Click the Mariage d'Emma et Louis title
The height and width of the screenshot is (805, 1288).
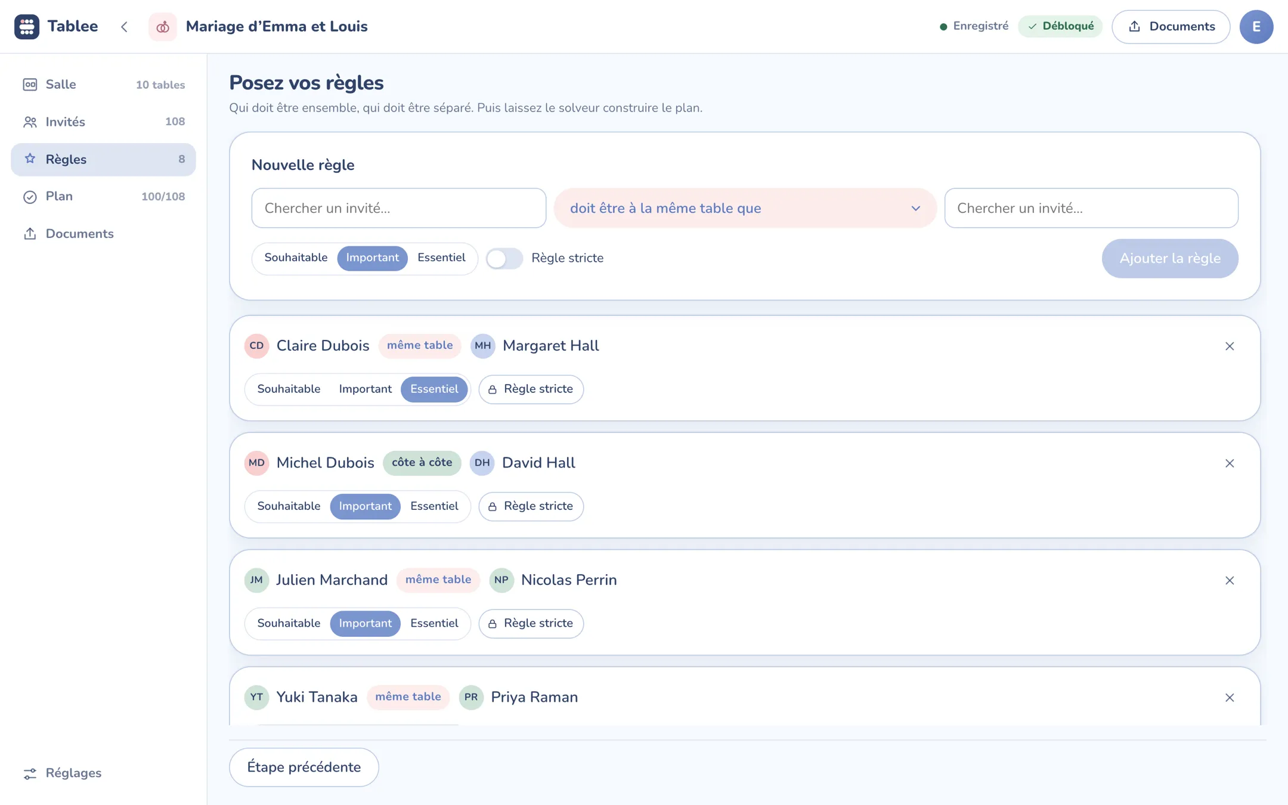tap(277, 27)
